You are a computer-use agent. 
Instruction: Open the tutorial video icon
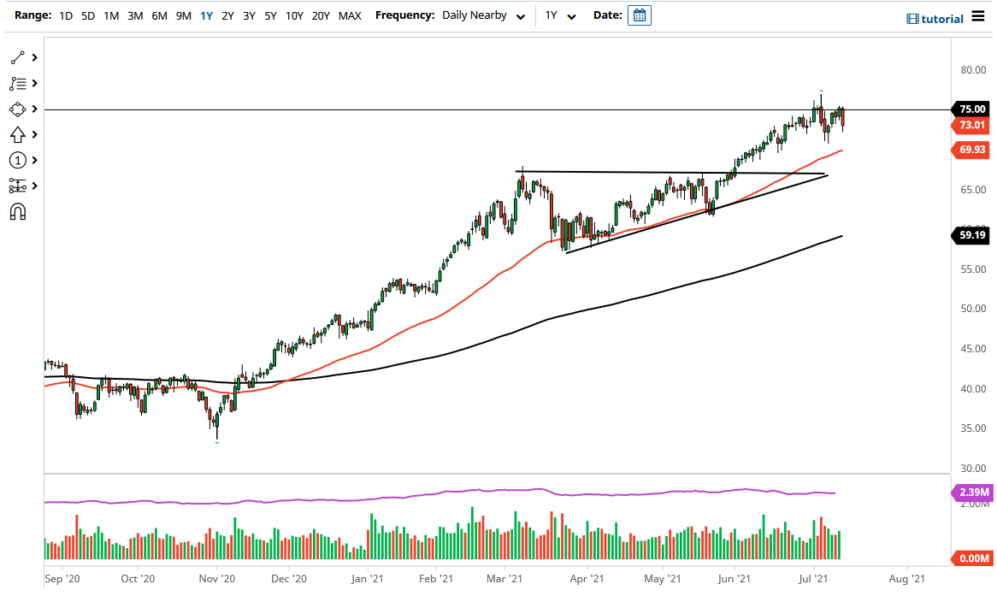[x=914, y=18]
